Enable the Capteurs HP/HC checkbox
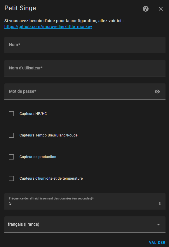The height and width of the screenshot is (247, 169). click(x=11, y=114)
